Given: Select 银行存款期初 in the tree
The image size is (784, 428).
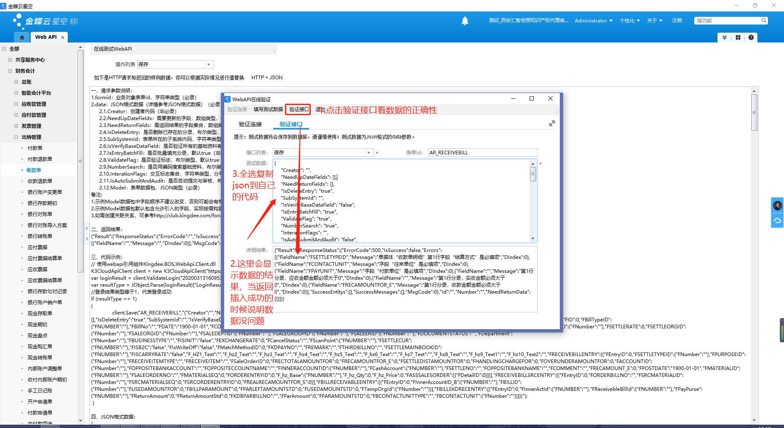Looking at the screenshot, I should 42,203.
